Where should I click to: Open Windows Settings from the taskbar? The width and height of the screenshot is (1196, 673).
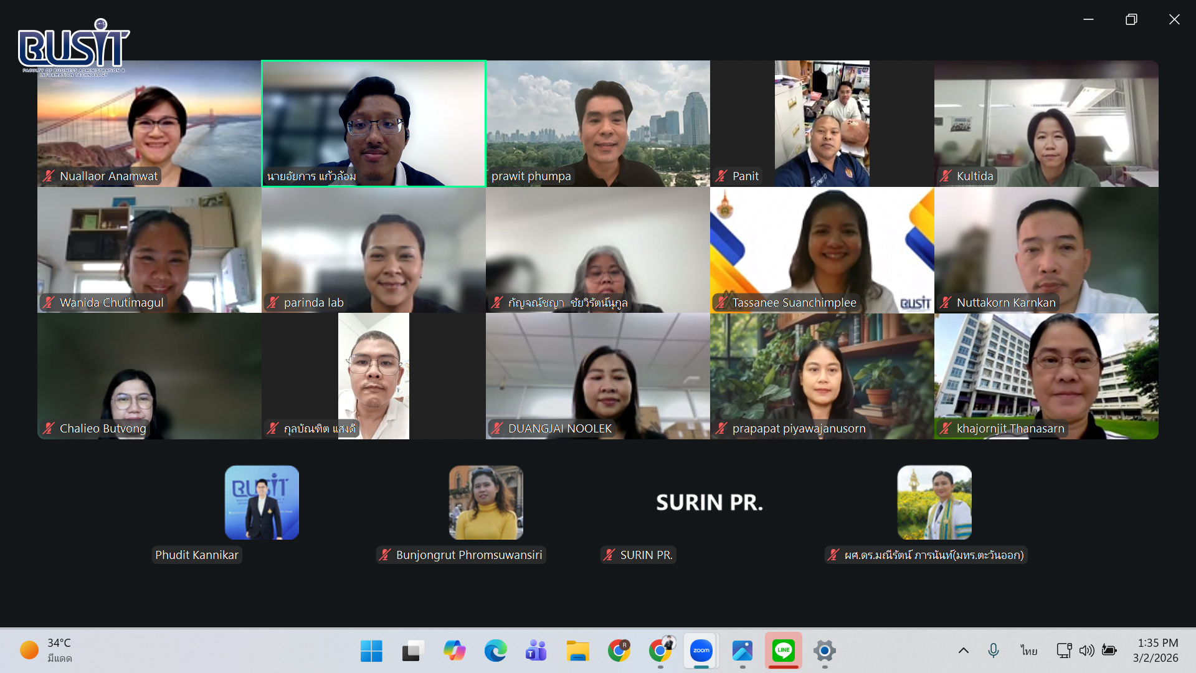pyautogui.click(x=824, y=651)
